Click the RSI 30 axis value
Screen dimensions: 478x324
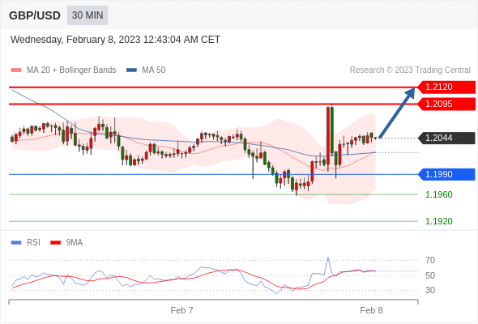(x=430, y=290)
